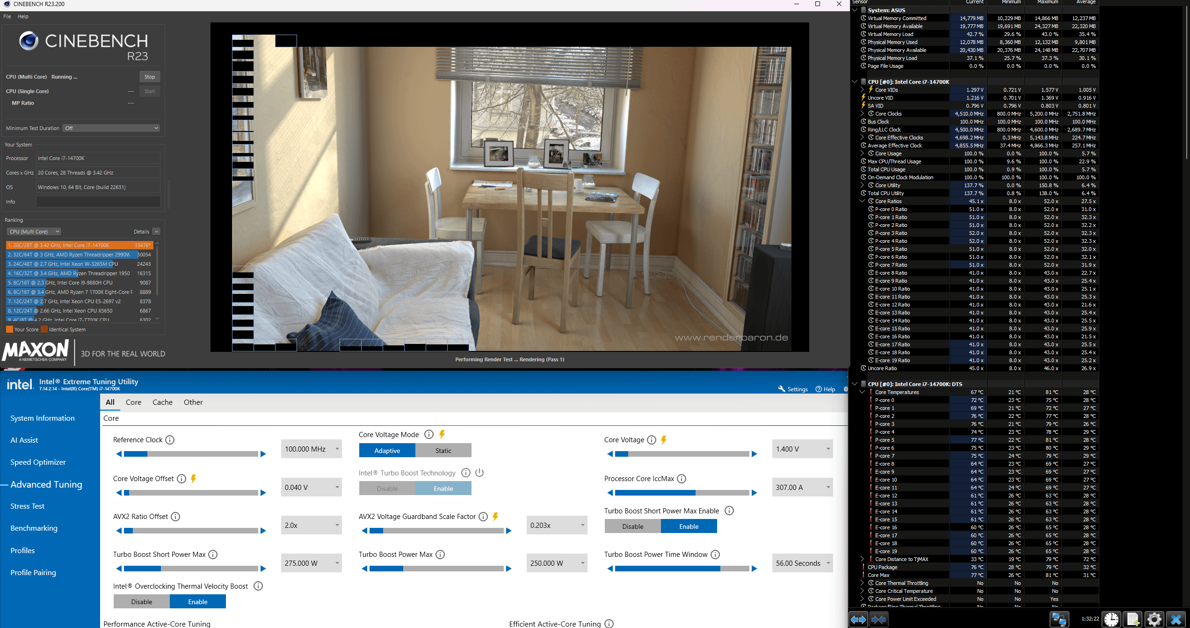Disable Turbo Boost Short Power Max
This screenshot has height=628, width=1190.
point(633,526)
